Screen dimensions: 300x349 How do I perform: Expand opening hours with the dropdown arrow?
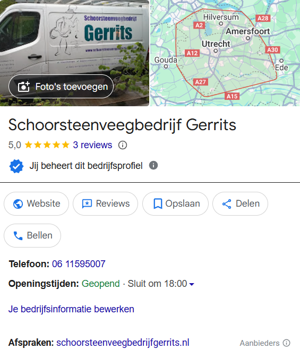click(191, 284)
